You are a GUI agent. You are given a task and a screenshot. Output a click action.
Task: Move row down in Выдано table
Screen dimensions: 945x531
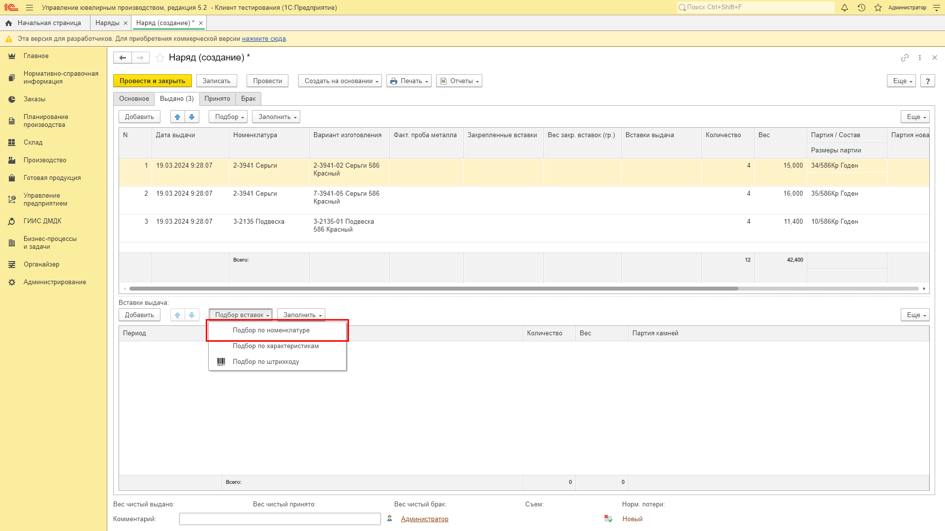click(192, 117)
